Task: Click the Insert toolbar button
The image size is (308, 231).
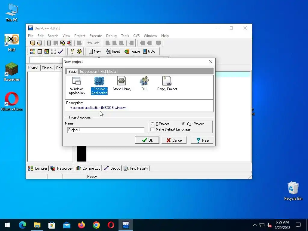Action: (113, 51)
